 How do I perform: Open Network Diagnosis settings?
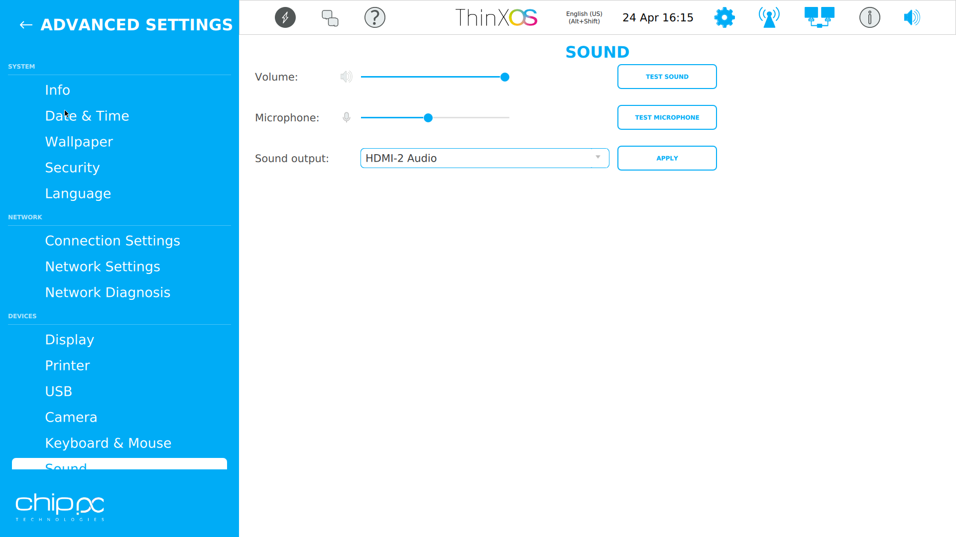[x=108, y=292]
